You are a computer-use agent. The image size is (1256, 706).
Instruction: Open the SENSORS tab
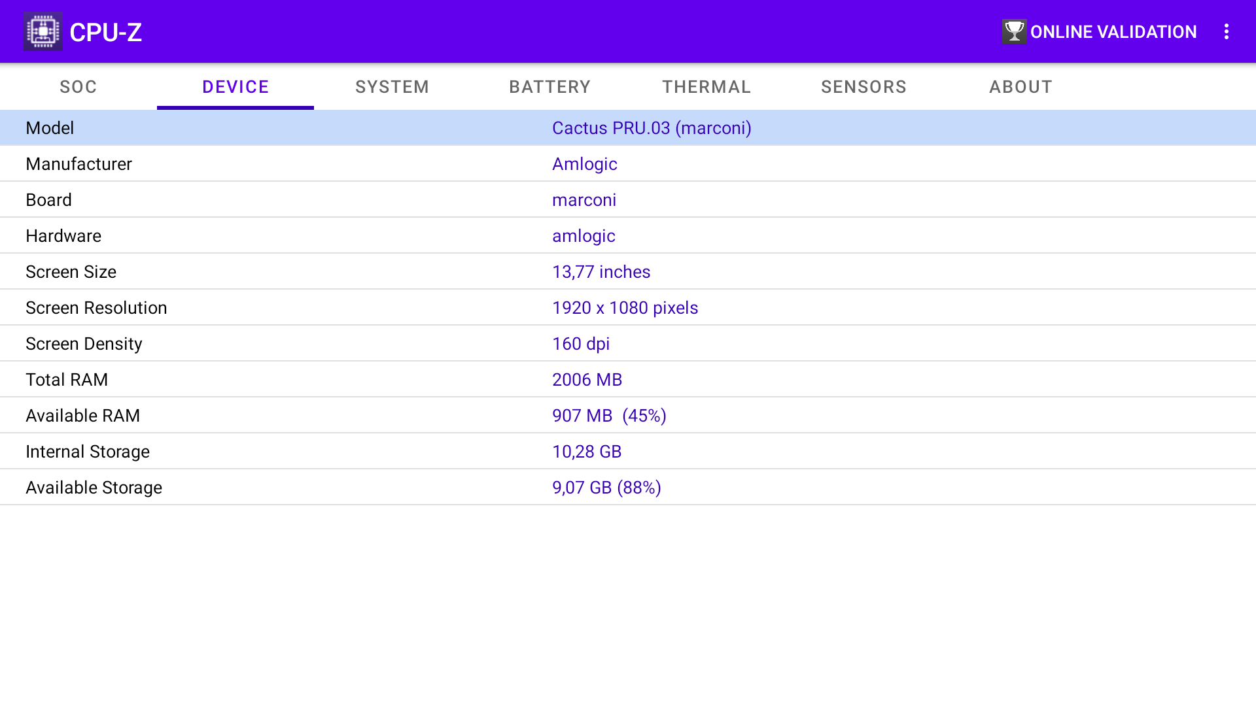[x=863, y=87]
